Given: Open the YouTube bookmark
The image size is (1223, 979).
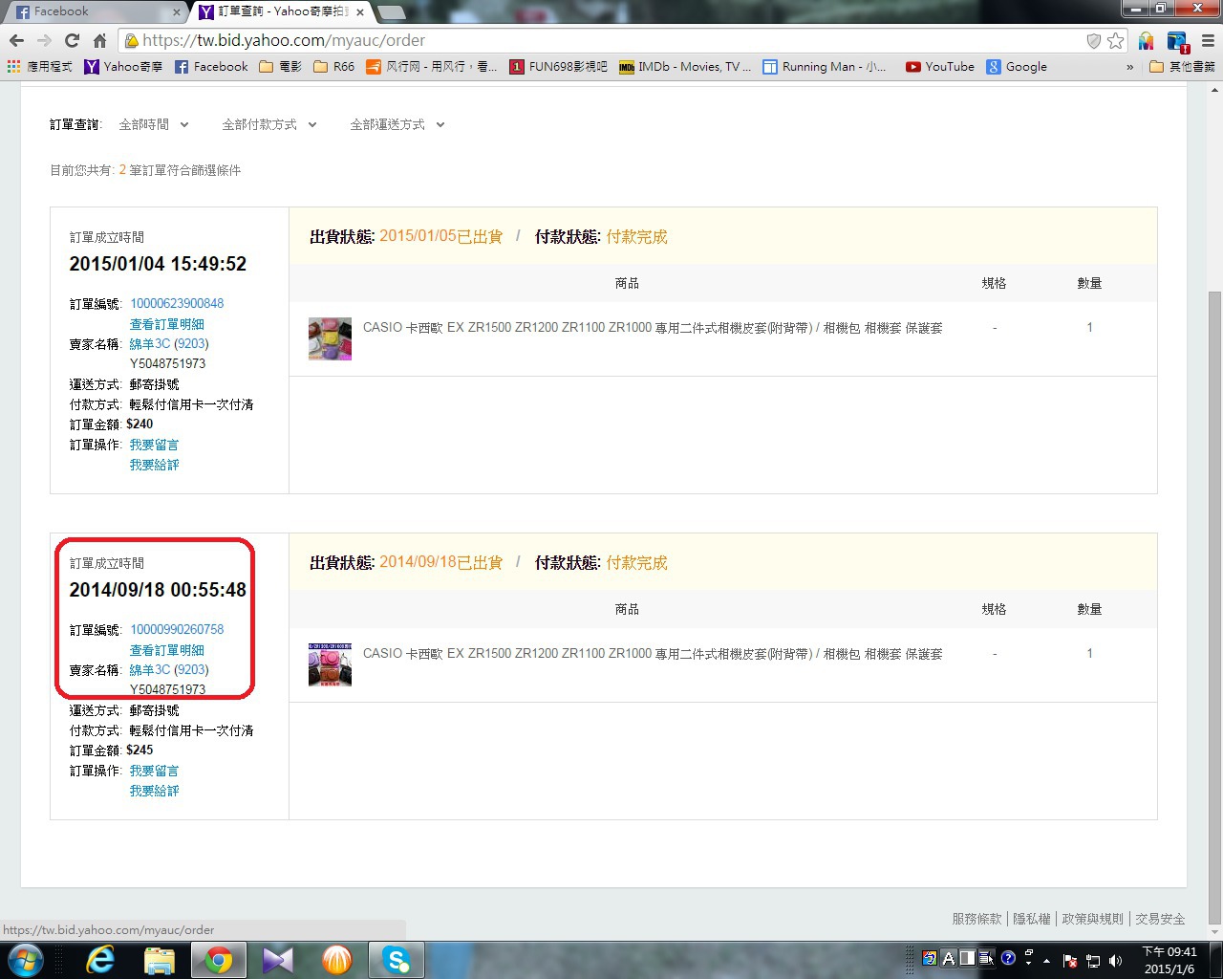Looking at the screenshot, I should coord(939,67).
